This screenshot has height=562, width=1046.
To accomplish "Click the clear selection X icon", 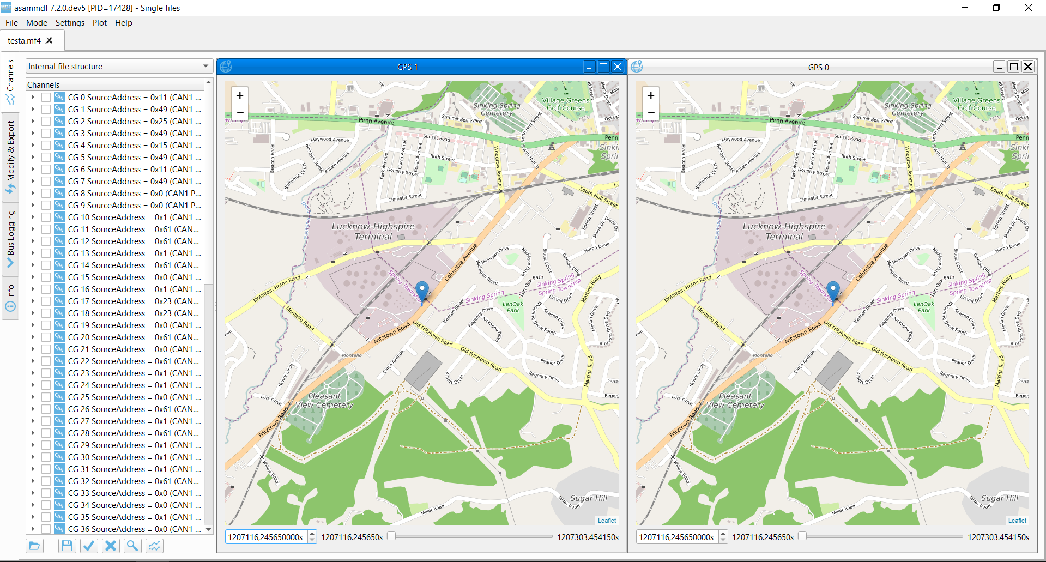I will click(111, 546).
